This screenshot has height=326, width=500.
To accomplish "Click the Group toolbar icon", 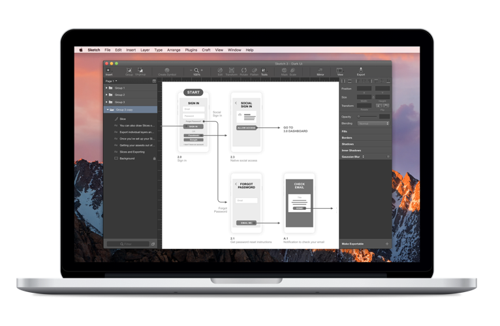I will pos(129,72).
